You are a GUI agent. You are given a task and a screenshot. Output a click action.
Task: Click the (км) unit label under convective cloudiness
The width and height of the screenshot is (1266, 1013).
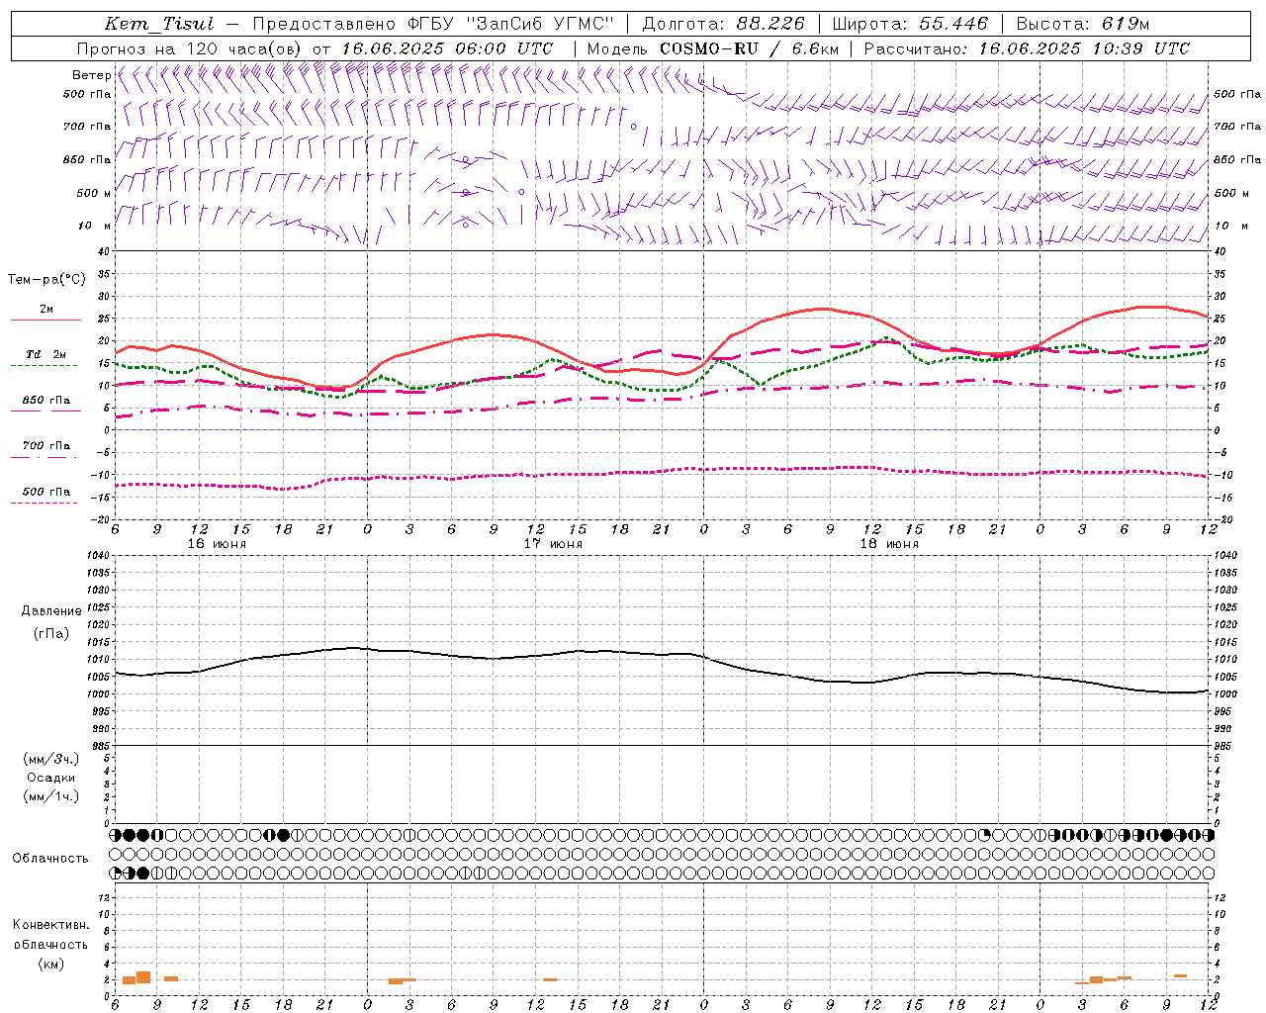50,964
